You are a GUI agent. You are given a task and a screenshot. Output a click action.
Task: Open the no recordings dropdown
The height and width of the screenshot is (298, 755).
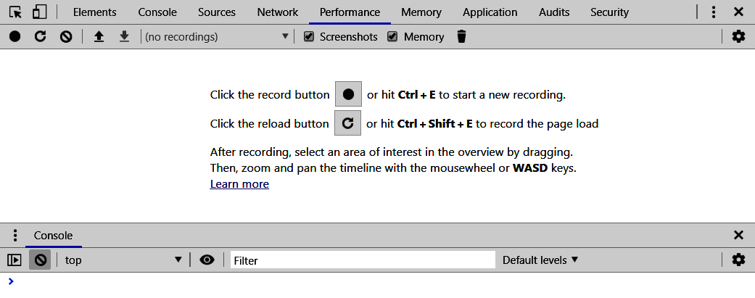(216, 36)
